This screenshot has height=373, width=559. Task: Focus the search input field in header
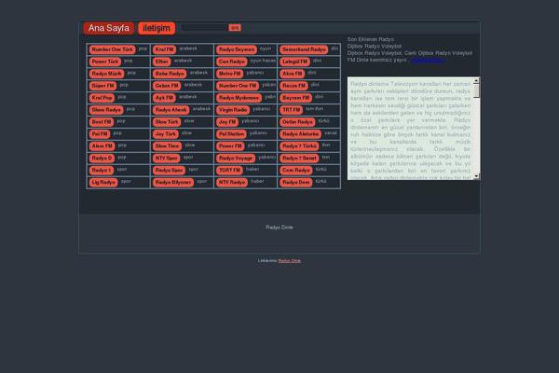204,27
